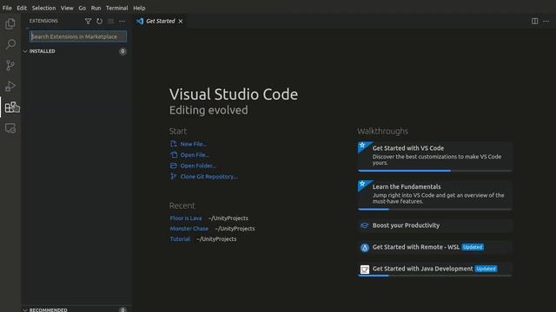Open Extensions panel more actions menu
The height and width of the screenshot is (312, 556).
pyautogui.click(x=122, y=21)
